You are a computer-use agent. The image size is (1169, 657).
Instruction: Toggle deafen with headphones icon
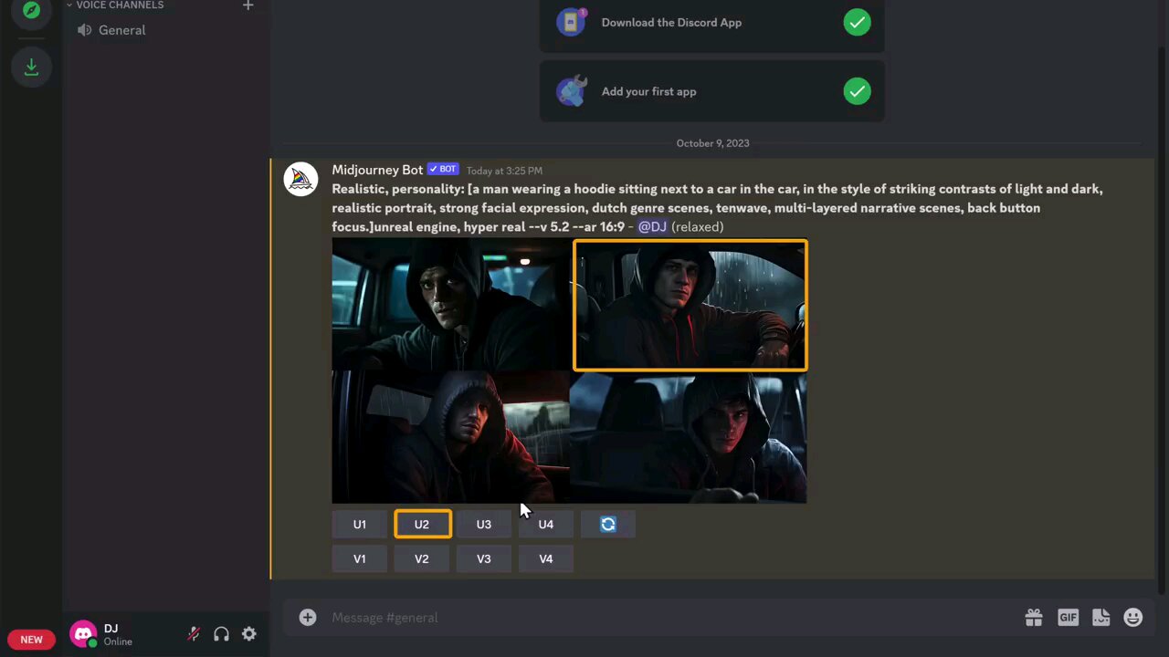pos(221,634)
